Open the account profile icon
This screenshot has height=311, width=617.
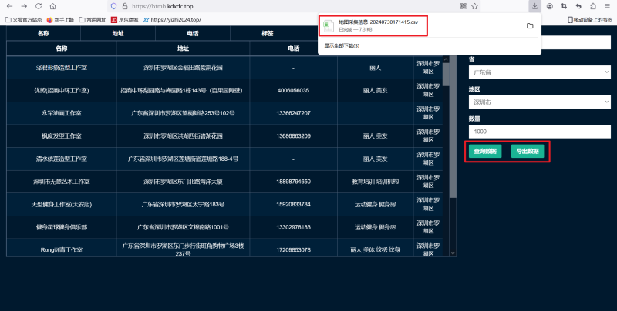point(549,6)
